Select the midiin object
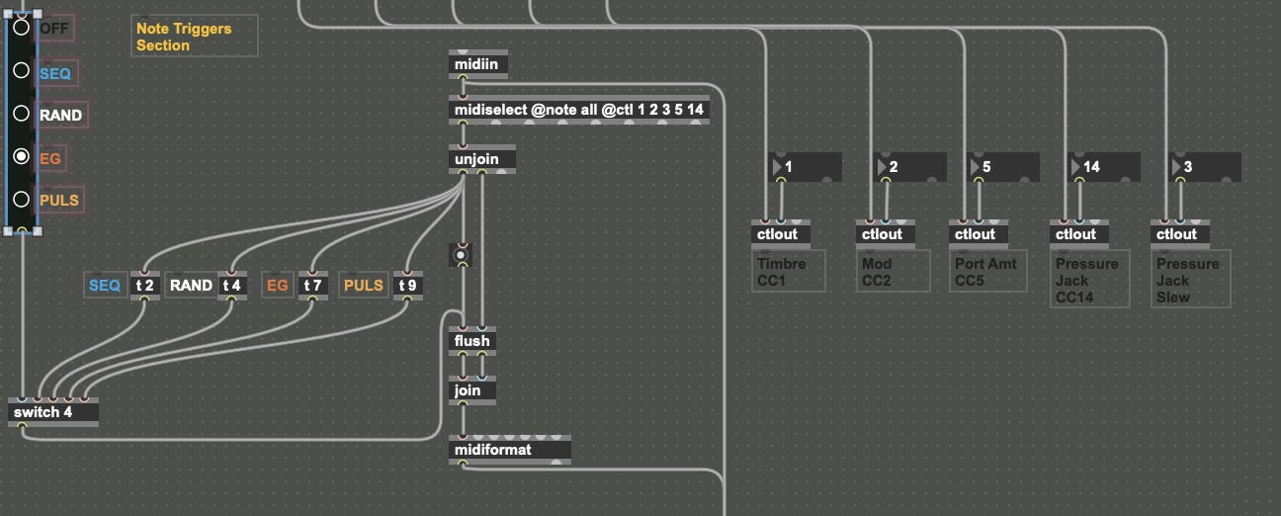The width and height of the screenshot is (1281, 516). [x=478, y=65]
